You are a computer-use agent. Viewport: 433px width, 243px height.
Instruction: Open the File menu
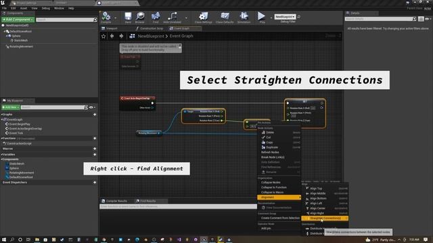point(5,8)
